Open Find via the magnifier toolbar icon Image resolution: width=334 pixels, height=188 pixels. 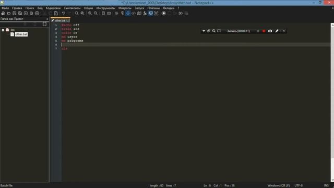(x=77, y=14)
